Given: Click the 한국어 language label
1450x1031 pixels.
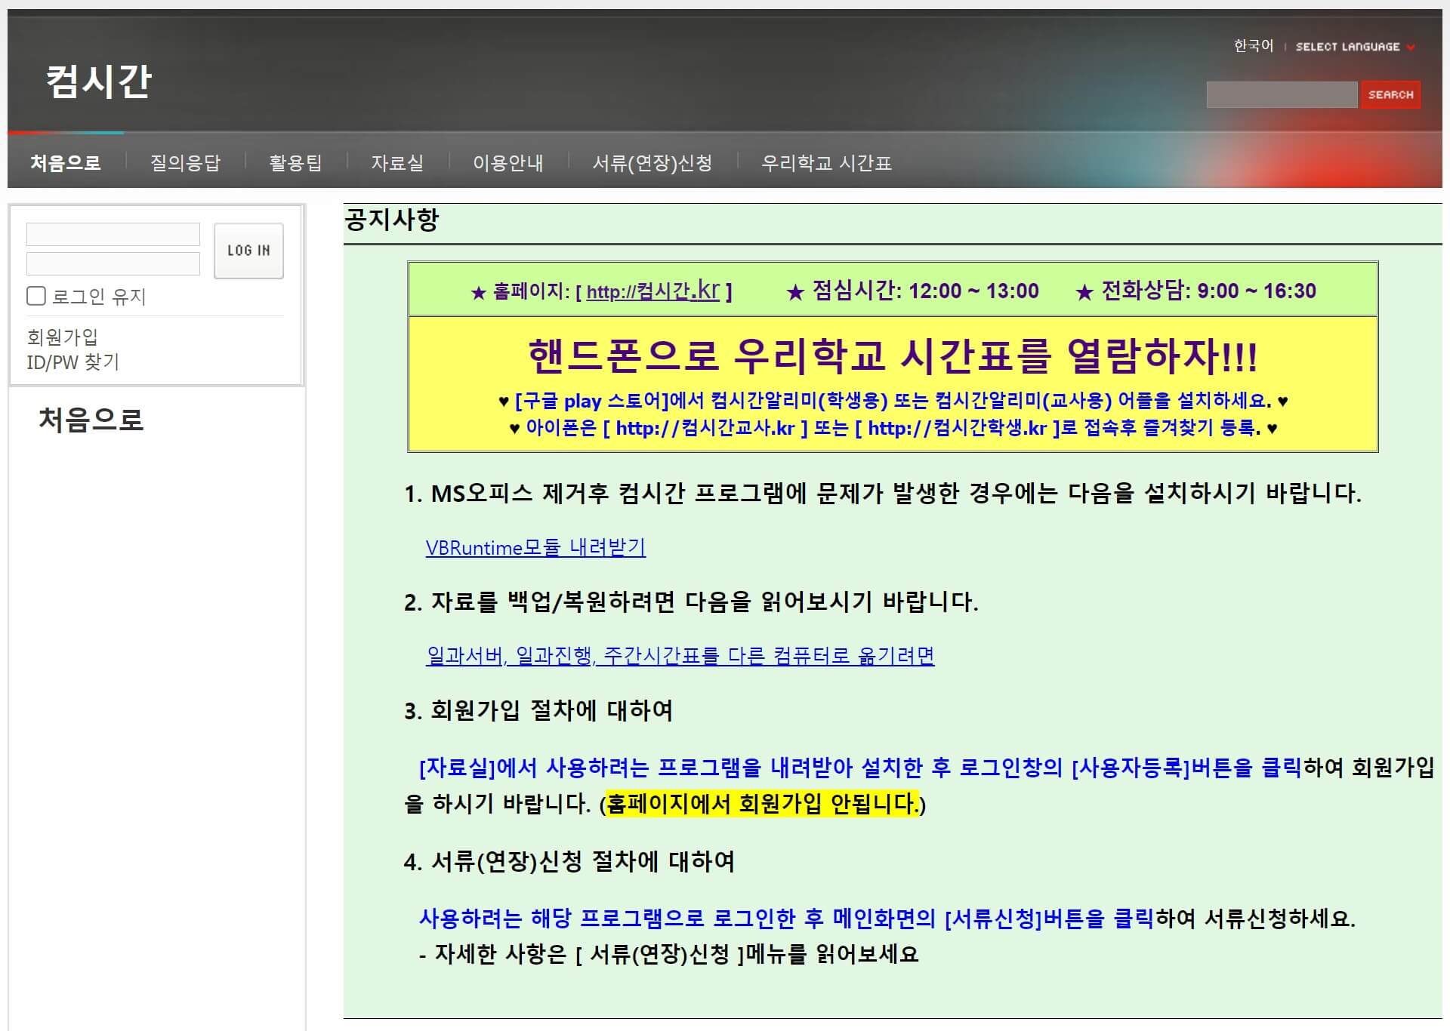Looking at the screenshot, I should (x=1252, y=46).
